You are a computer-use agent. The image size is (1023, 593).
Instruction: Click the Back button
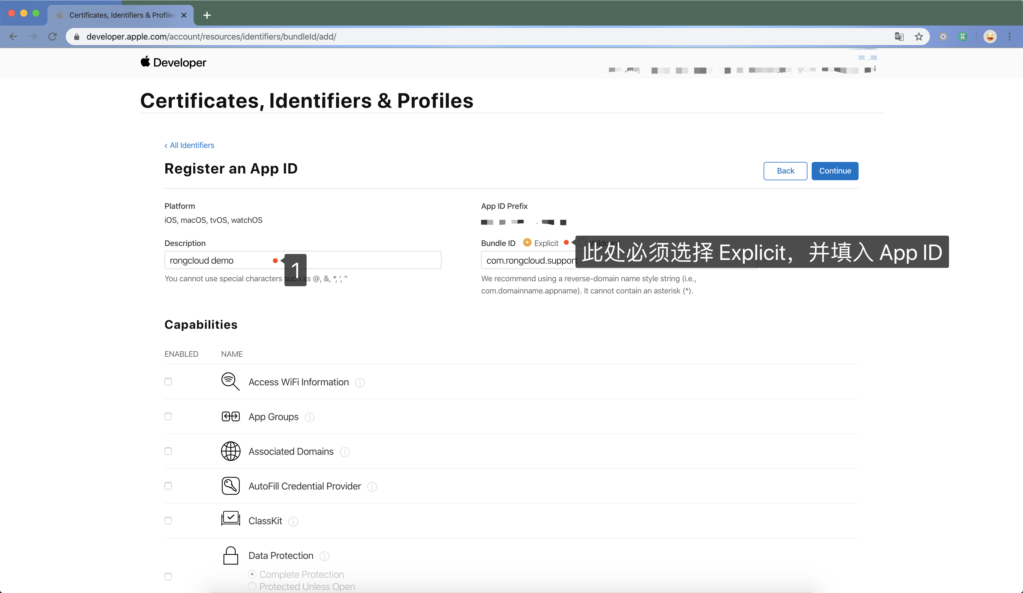click(785, 171)
